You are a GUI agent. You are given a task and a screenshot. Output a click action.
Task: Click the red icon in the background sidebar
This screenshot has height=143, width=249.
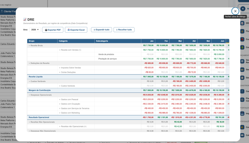pyautogui.click(x=242, y=39)
